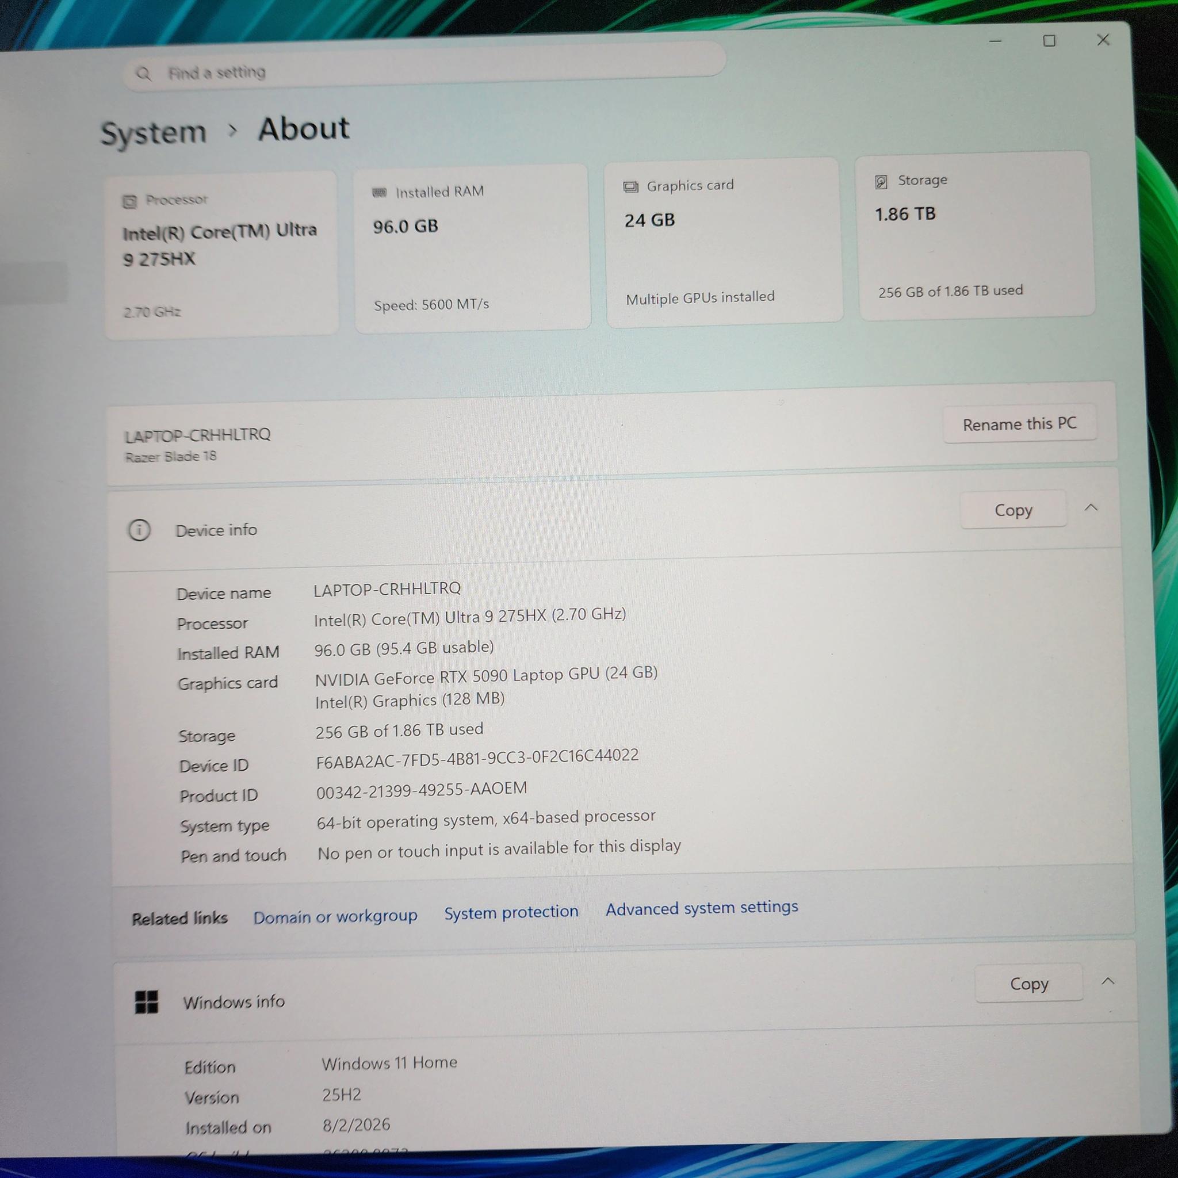Click the Intel(R) Core(TM) Ultra 9 275HX (2.70 GHz) value
This screenshot has width=1178, height=1178.
(470, 617)
